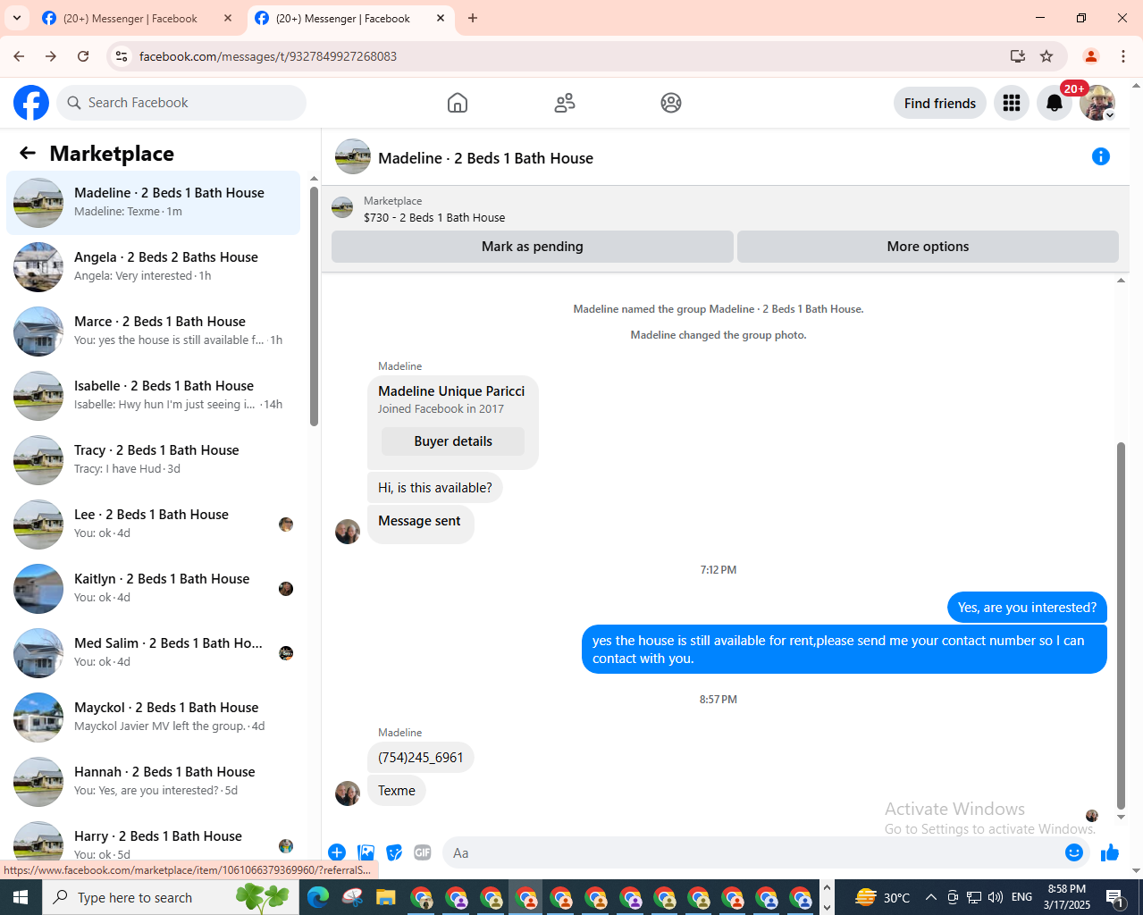Open the Groups icon in top navigation
1143x915 pixels.
tap(671, 103)
